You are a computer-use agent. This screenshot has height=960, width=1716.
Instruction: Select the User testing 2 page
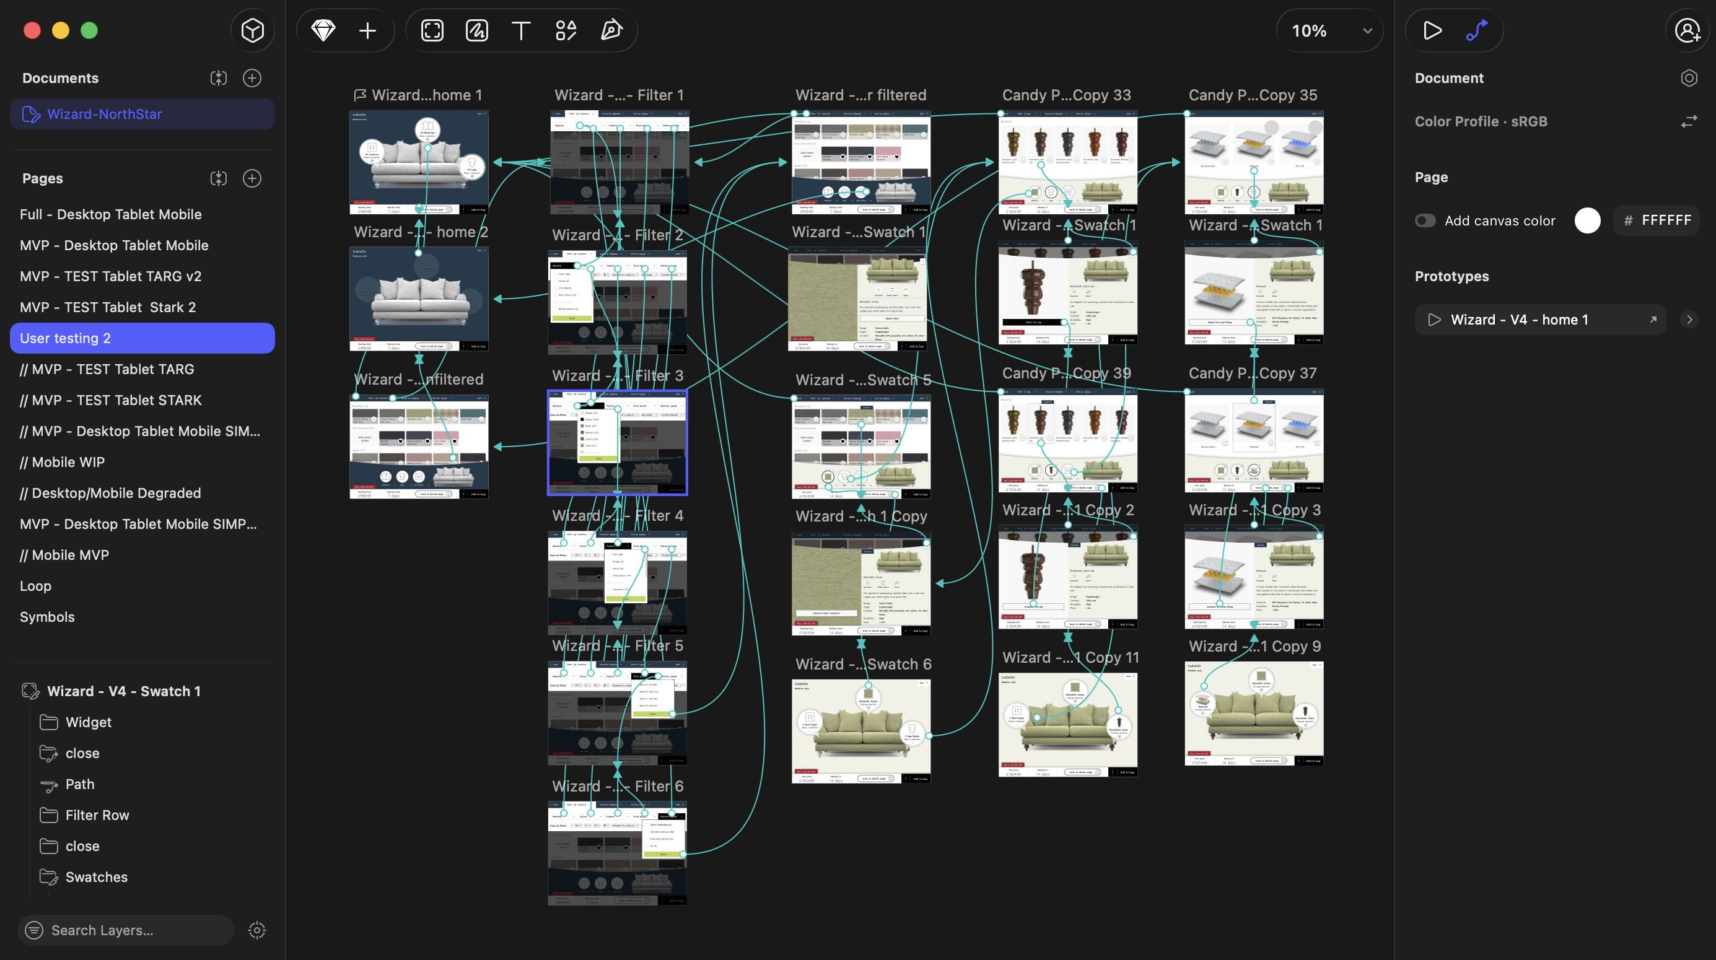coord(142,338)
